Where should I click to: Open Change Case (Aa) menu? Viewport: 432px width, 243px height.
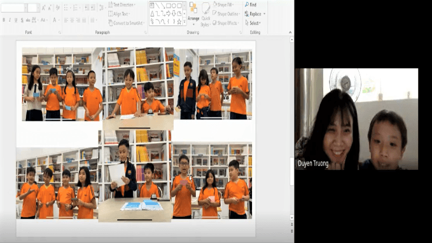[x=43, y=20]
